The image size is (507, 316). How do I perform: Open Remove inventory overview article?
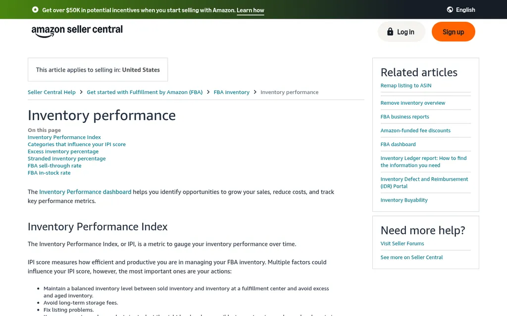(412, 103)
